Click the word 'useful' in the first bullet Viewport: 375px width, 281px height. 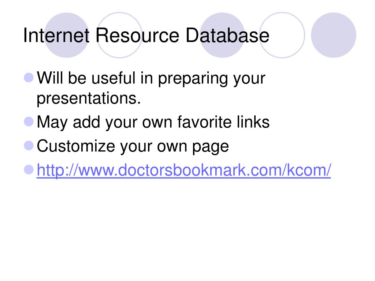114,78
